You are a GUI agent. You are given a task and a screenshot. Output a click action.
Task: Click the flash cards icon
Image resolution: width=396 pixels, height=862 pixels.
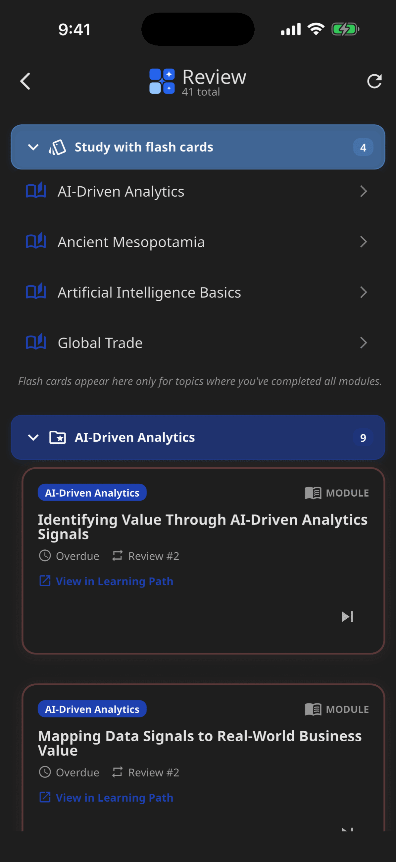(57, 147)
